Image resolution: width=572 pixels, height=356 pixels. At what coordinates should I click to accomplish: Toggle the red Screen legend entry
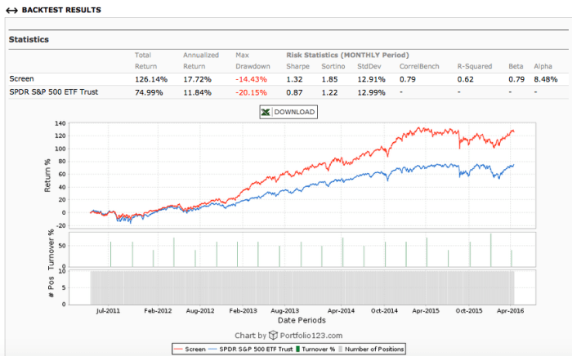pos(190,349)
